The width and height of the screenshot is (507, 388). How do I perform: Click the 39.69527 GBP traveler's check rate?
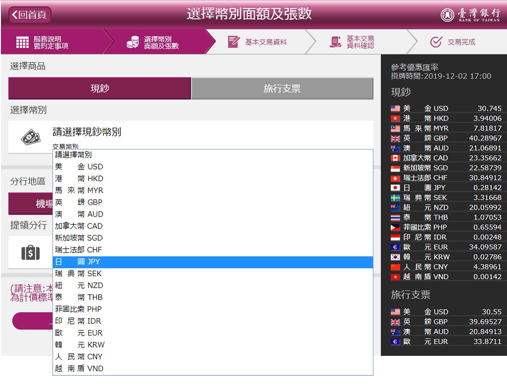pos(485,322)
